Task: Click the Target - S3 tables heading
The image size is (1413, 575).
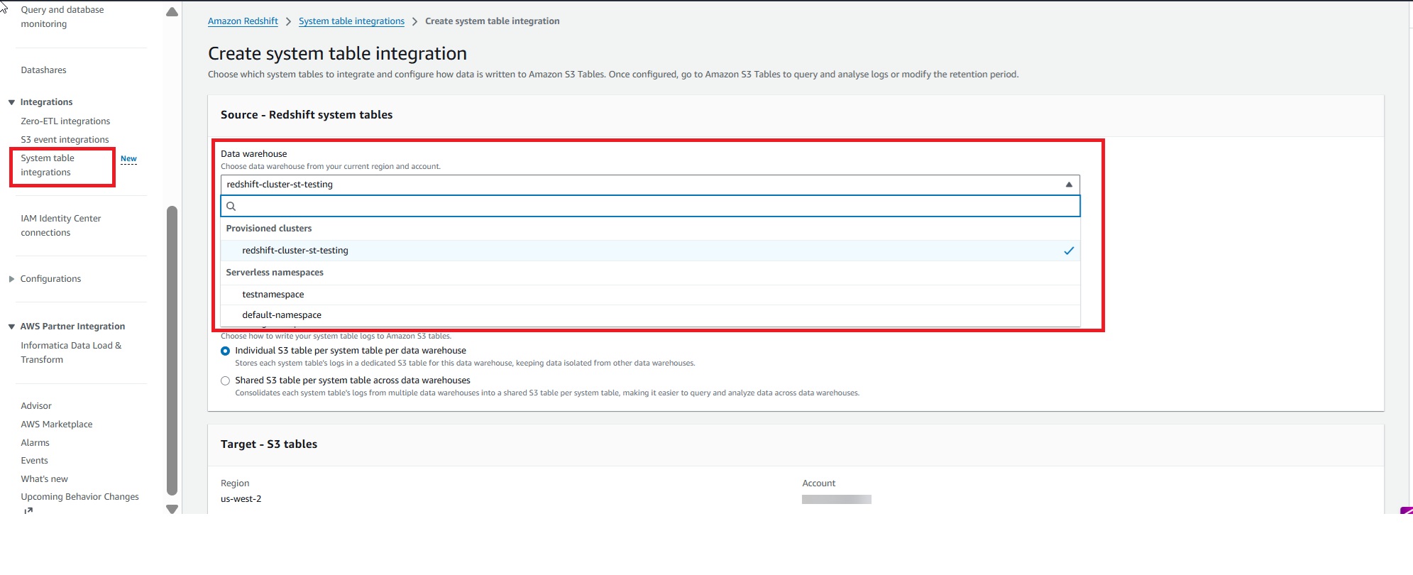Action: coord(269,444)
